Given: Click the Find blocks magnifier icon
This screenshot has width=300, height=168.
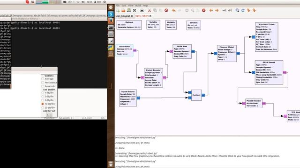Looking at the screenshot, I should 237,10.
